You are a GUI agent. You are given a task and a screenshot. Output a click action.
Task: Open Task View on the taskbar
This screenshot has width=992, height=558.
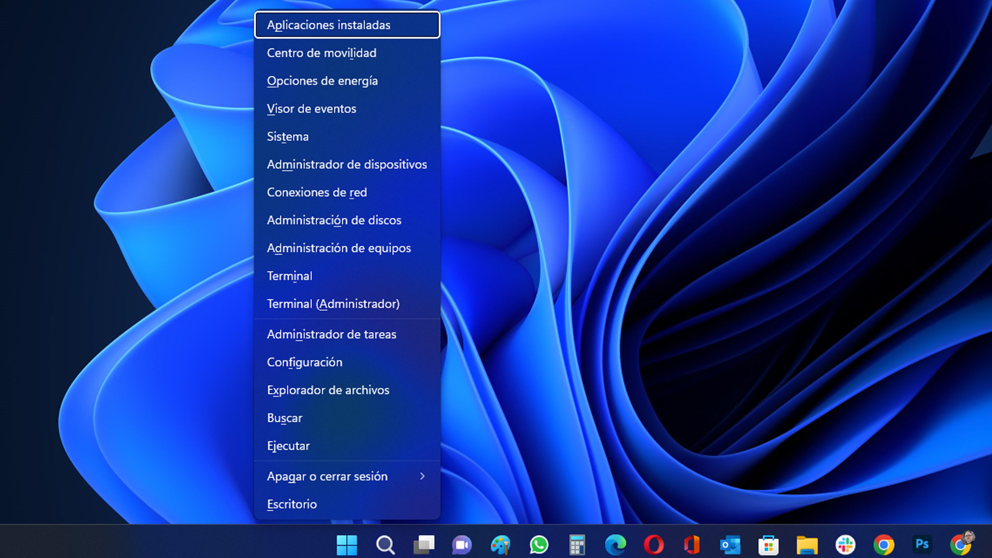[424, 545]
